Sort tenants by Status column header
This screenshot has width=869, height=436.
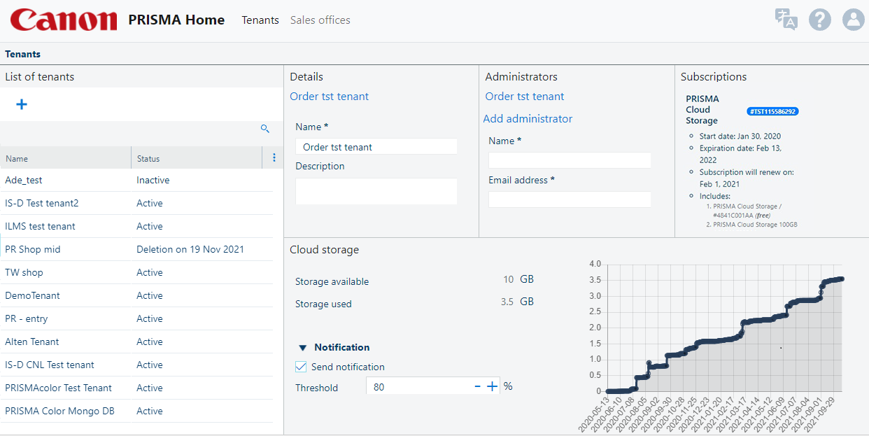pyautogui.click(x=148, y=159)
